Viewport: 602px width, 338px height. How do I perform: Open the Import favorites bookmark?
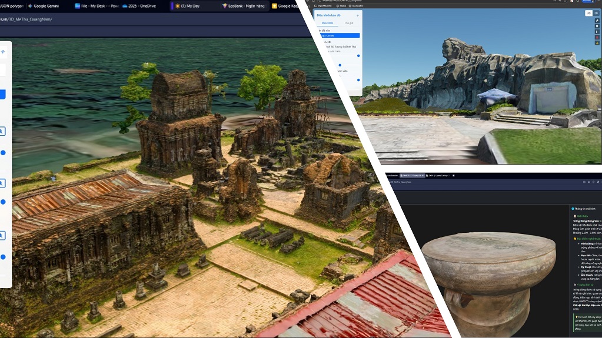pyautogui.click(x=323, y=6)
